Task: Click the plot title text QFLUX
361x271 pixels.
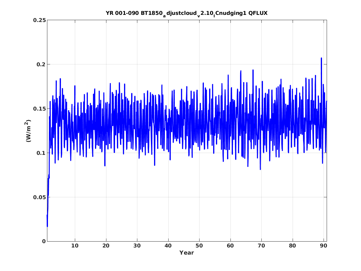Action: tap(258, 13)
